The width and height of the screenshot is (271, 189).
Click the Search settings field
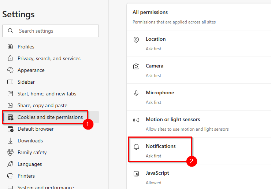coord(55,31)
